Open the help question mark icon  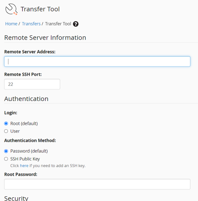point(76,24)
